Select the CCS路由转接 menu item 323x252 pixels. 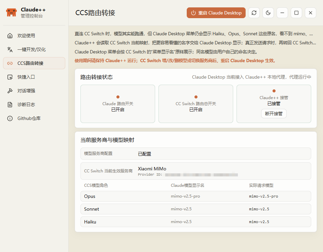[34, 63]
